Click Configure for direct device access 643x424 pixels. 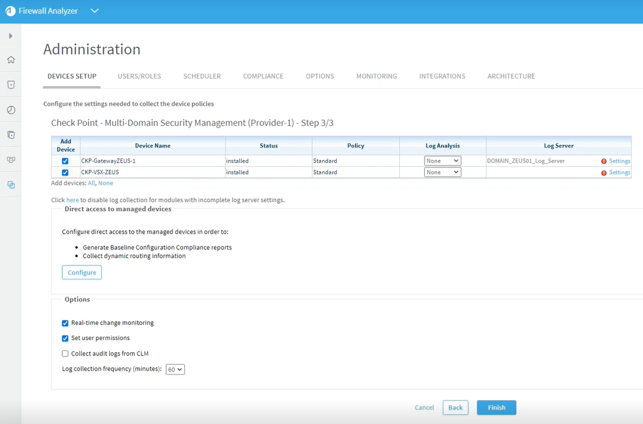pyautogui.click(x=82, y=273)
